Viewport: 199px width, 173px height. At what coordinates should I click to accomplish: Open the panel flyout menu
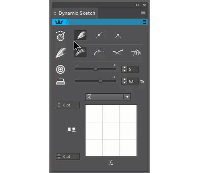tap(143, 13)
